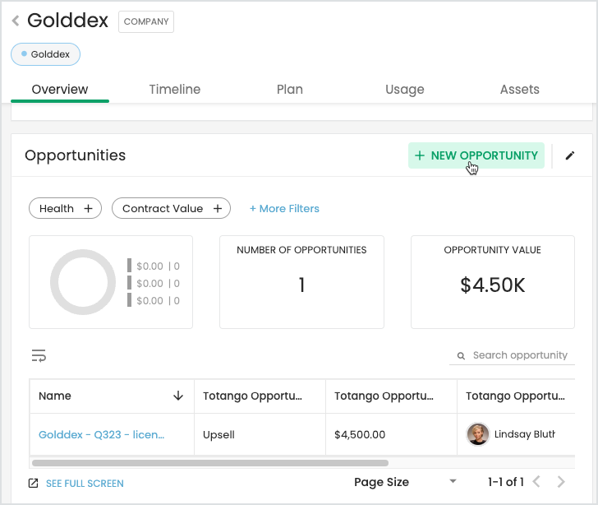This screenshot has width=598, height=505.
Task: Click the New Opportunity button
Action: click(x=476, y=155)
